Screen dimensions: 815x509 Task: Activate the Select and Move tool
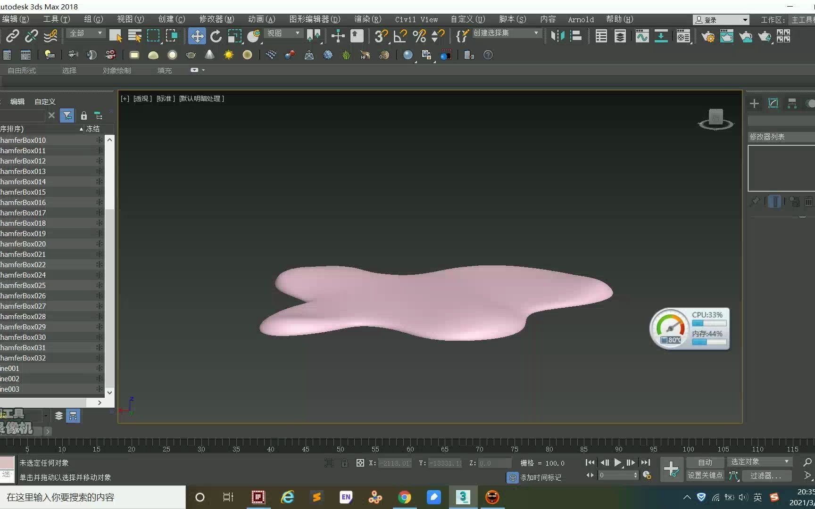(x=197, y=36)
